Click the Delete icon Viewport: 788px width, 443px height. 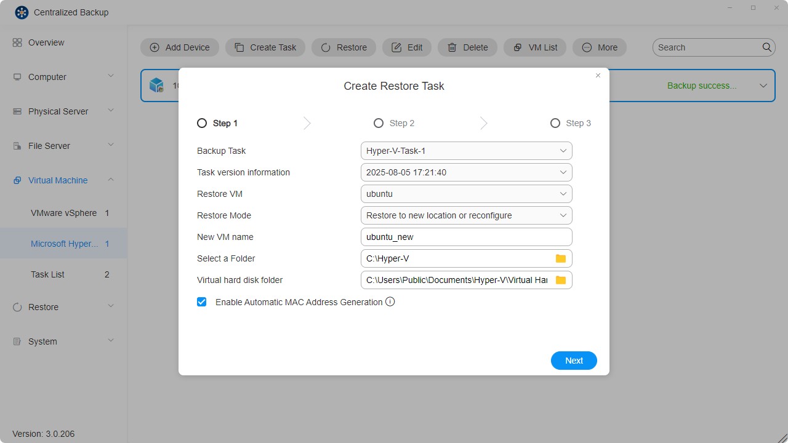pyautogui.click(x=451, y=47)
